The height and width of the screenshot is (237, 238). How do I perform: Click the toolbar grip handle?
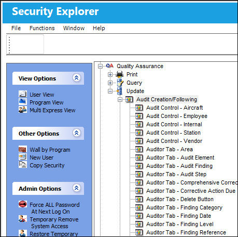point(9,45)
